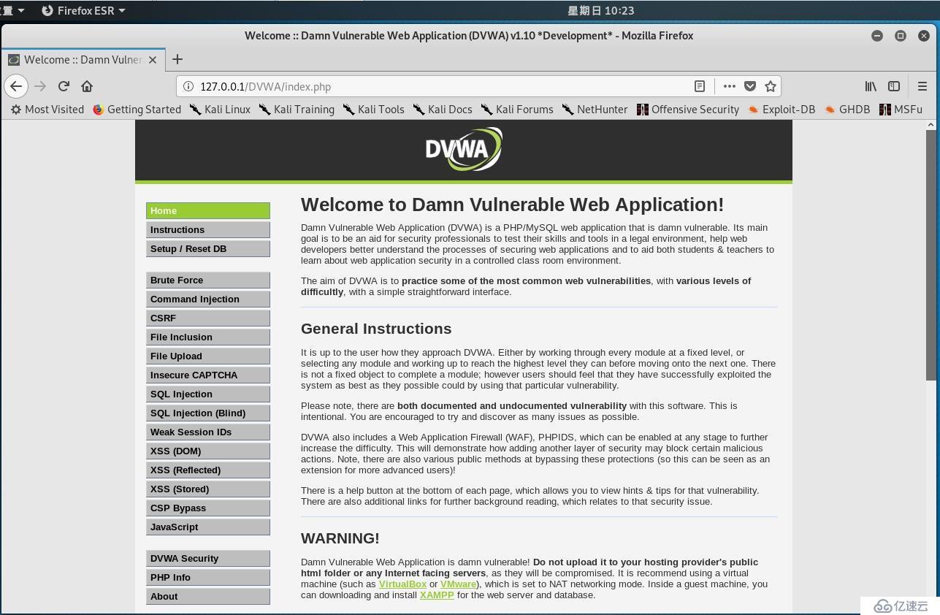The width and height of the screenshot is (940, 615).
Task: Save page to Pocket icon
Action: point(749,86)
